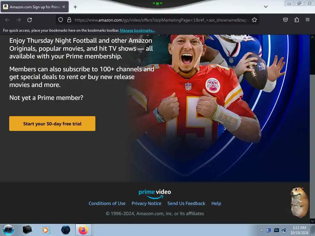
Task: Open the Privacy Notice link
Action: pyautogui.click(x=146, y=203)
